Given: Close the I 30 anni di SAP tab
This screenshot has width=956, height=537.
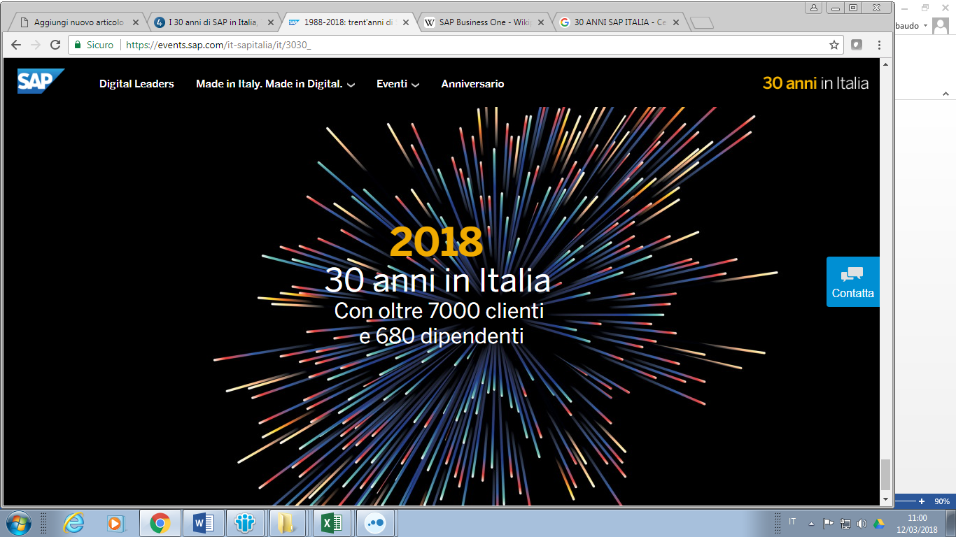Looking at the screenshot, I should (x=271, y=22).
